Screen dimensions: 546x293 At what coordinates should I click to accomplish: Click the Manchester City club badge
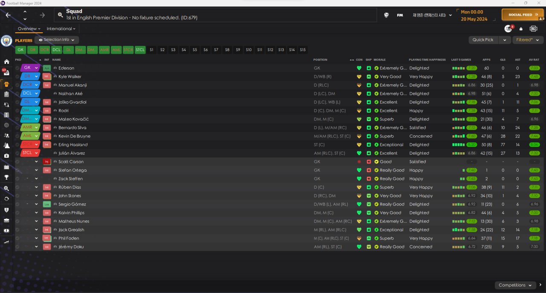pyautogui.click(x=6, y=40)
